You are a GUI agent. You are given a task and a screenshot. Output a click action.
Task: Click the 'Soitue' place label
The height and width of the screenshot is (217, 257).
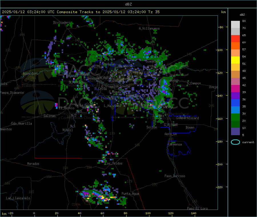click(152, 127)
